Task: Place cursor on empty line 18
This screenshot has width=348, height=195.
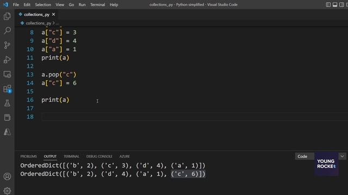Action: [x=195, y=117]
